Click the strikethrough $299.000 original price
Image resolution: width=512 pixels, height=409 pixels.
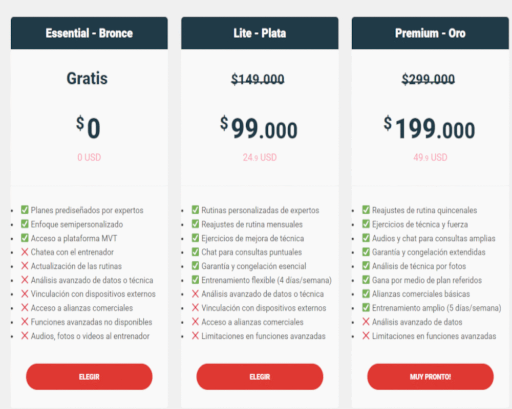pos(428,79)
